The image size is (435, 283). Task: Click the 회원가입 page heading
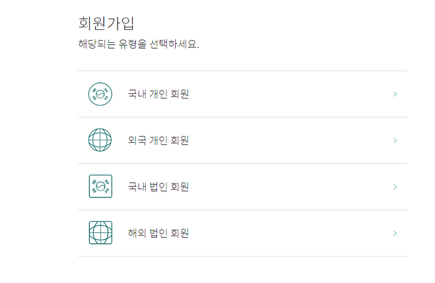coord(106,23)
